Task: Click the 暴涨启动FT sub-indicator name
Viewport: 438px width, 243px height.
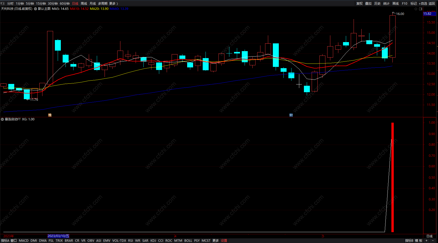Action: [13, 119]
